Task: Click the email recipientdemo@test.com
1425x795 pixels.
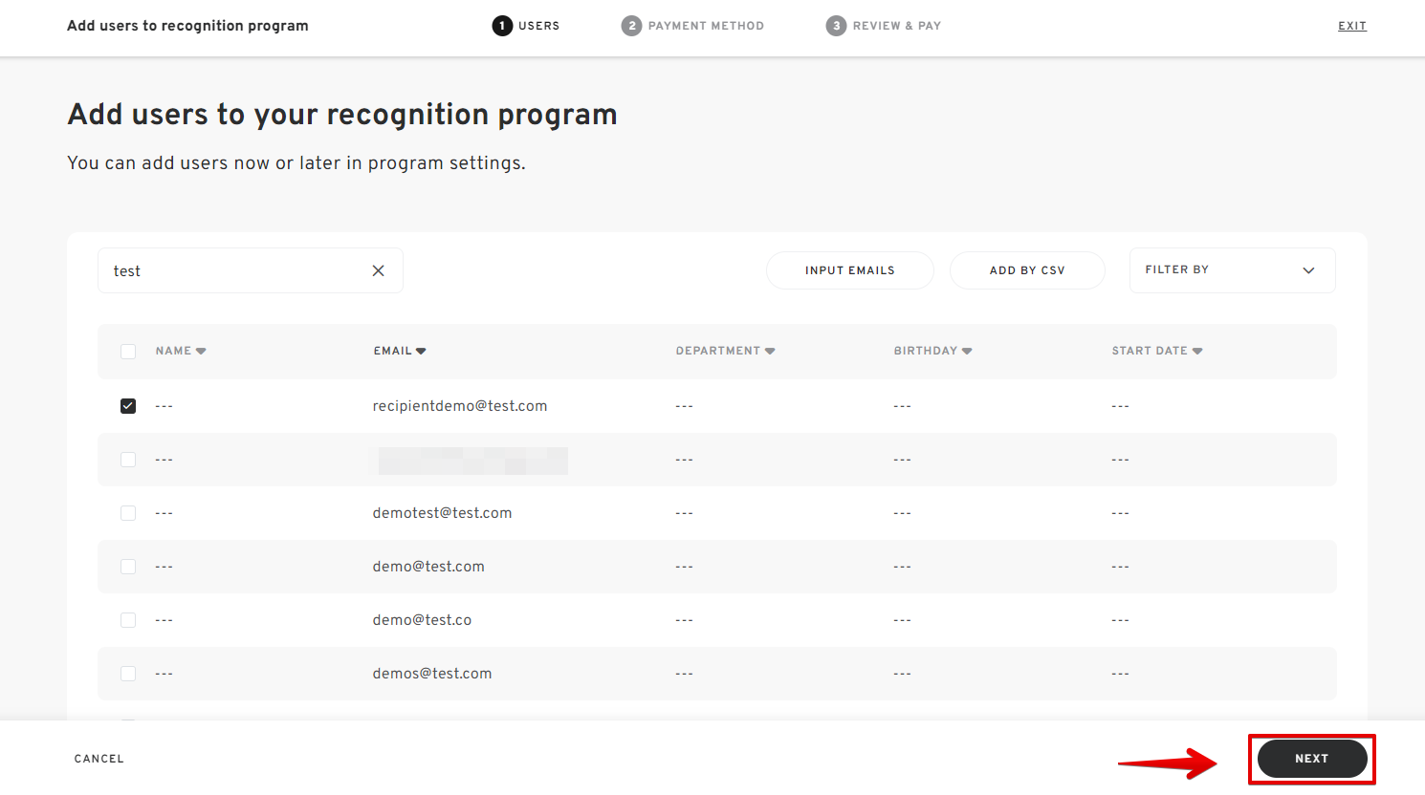Action: pos(460,406)
